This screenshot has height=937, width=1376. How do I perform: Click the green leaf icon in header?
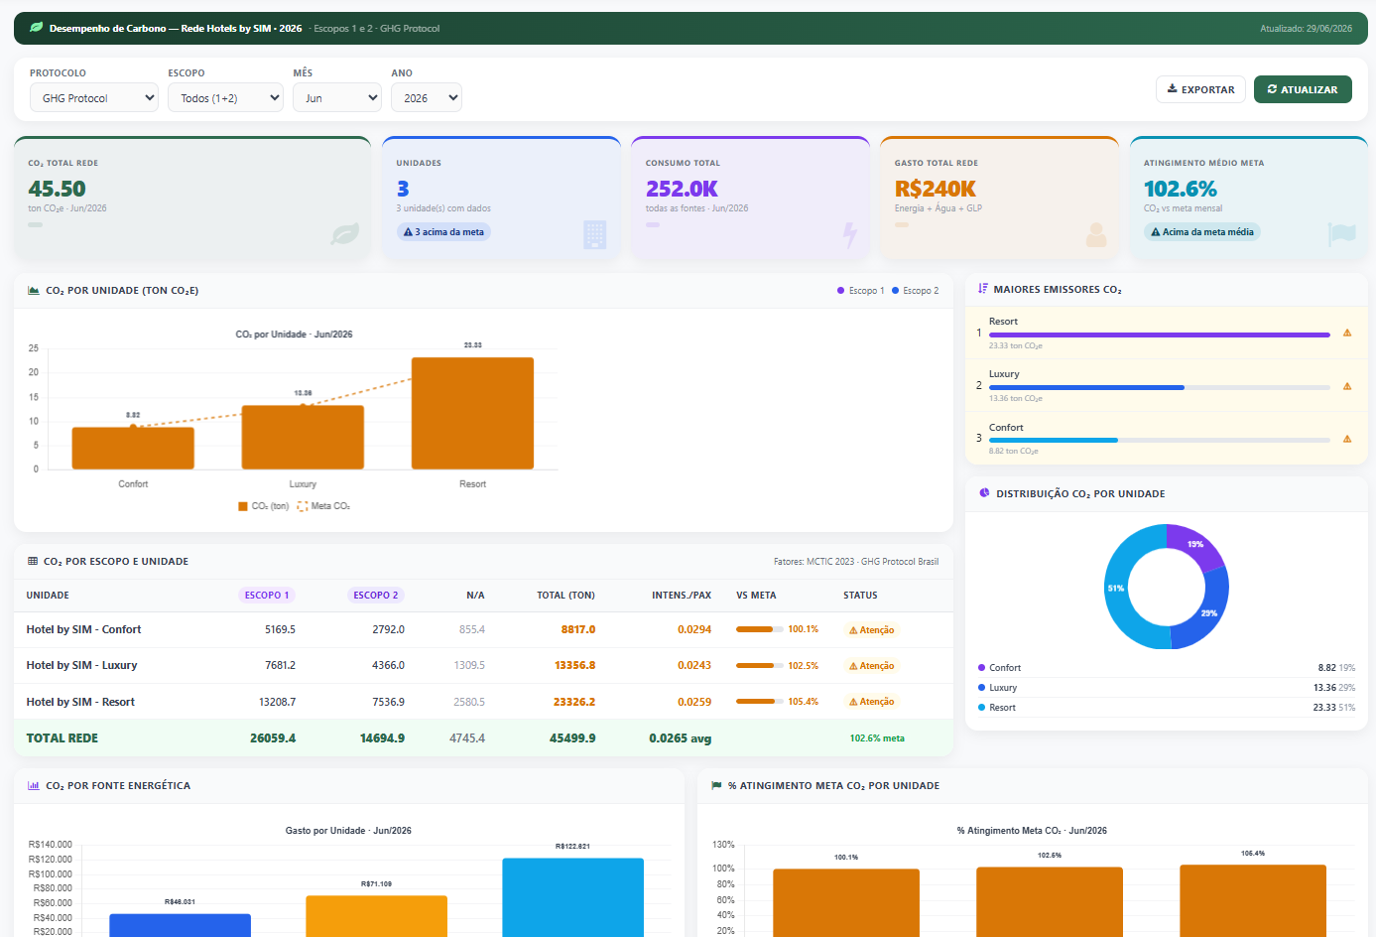point(37,28)
